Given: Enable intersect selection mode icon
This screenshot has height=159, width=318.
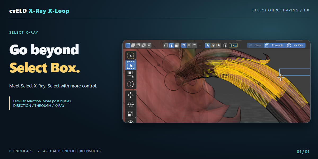Looking at the screenshot, I should pos(149,45).
